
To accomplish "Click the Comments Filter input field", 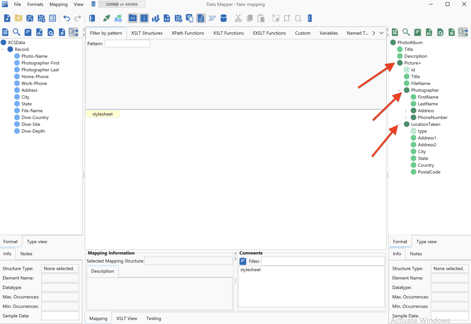I will (323, 261).
